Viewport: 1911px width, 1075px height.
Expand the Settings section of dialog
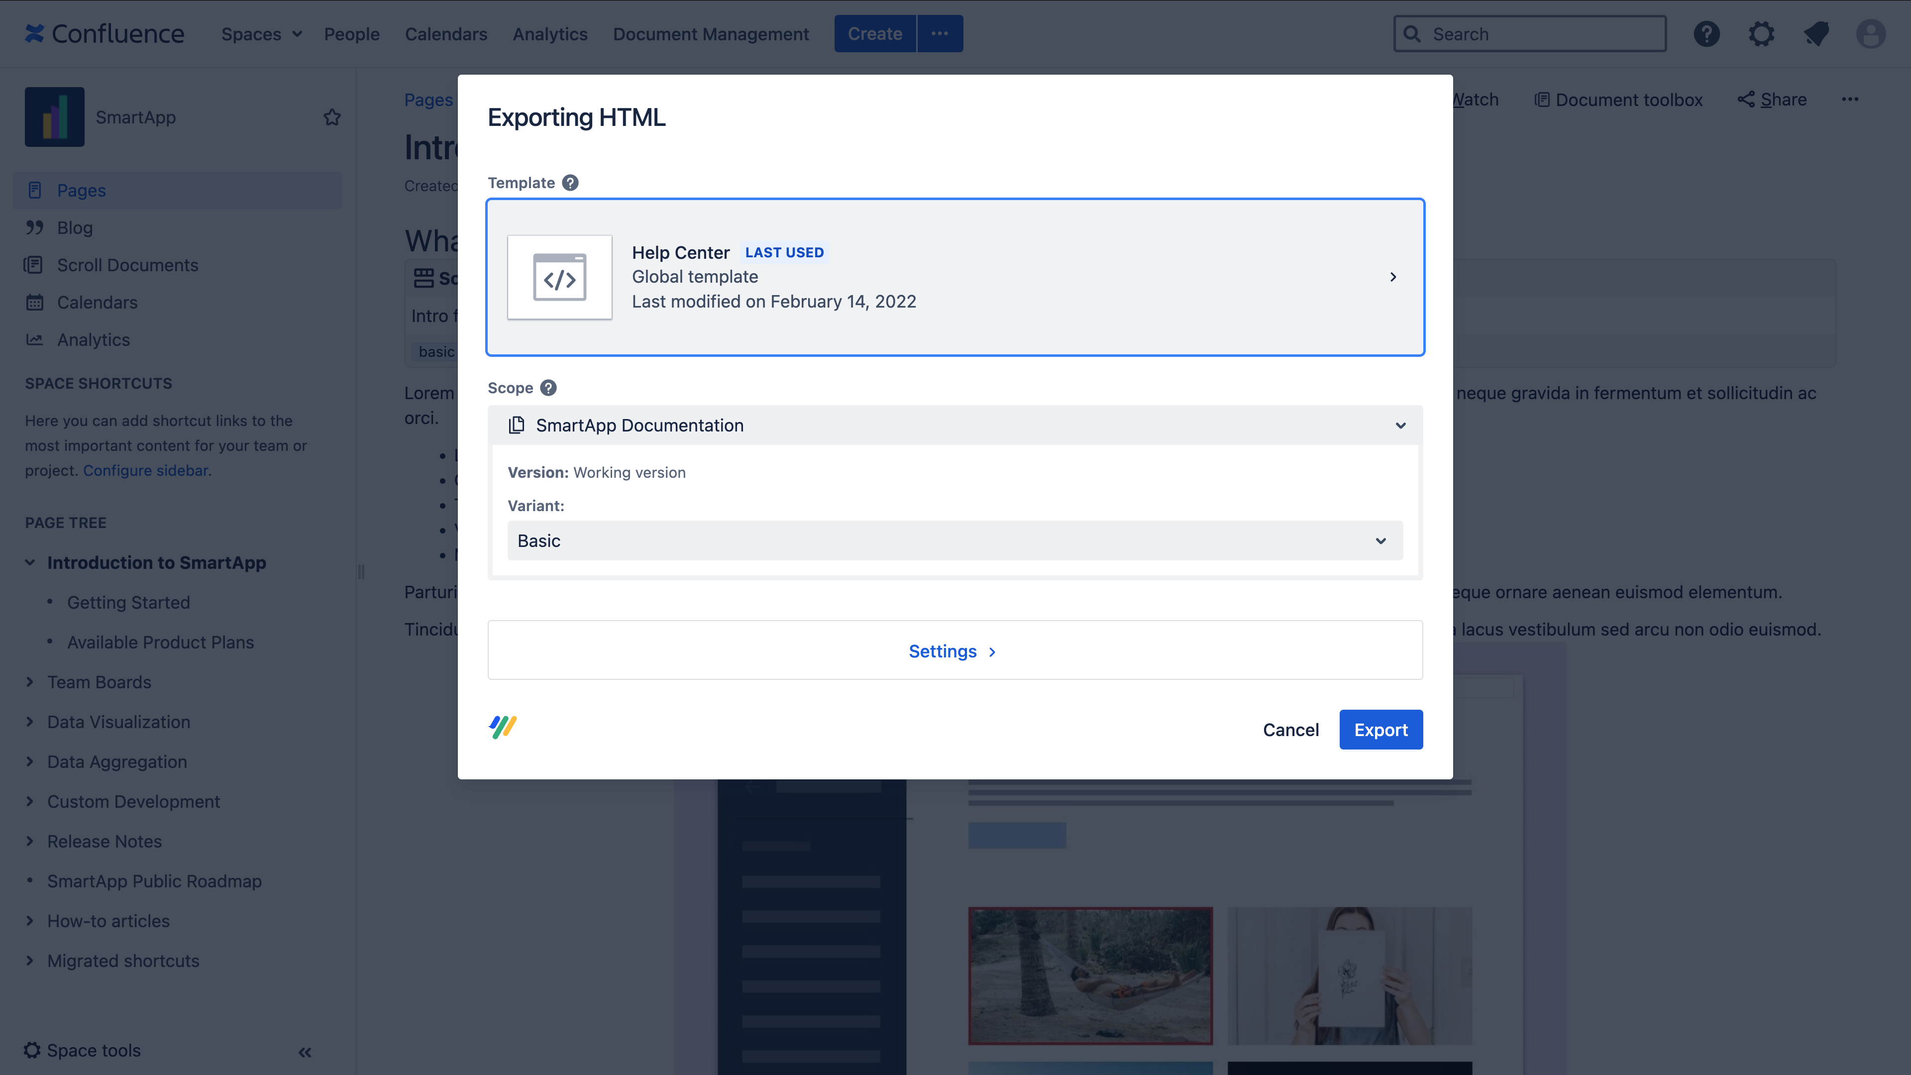click(x=953, y=651)
